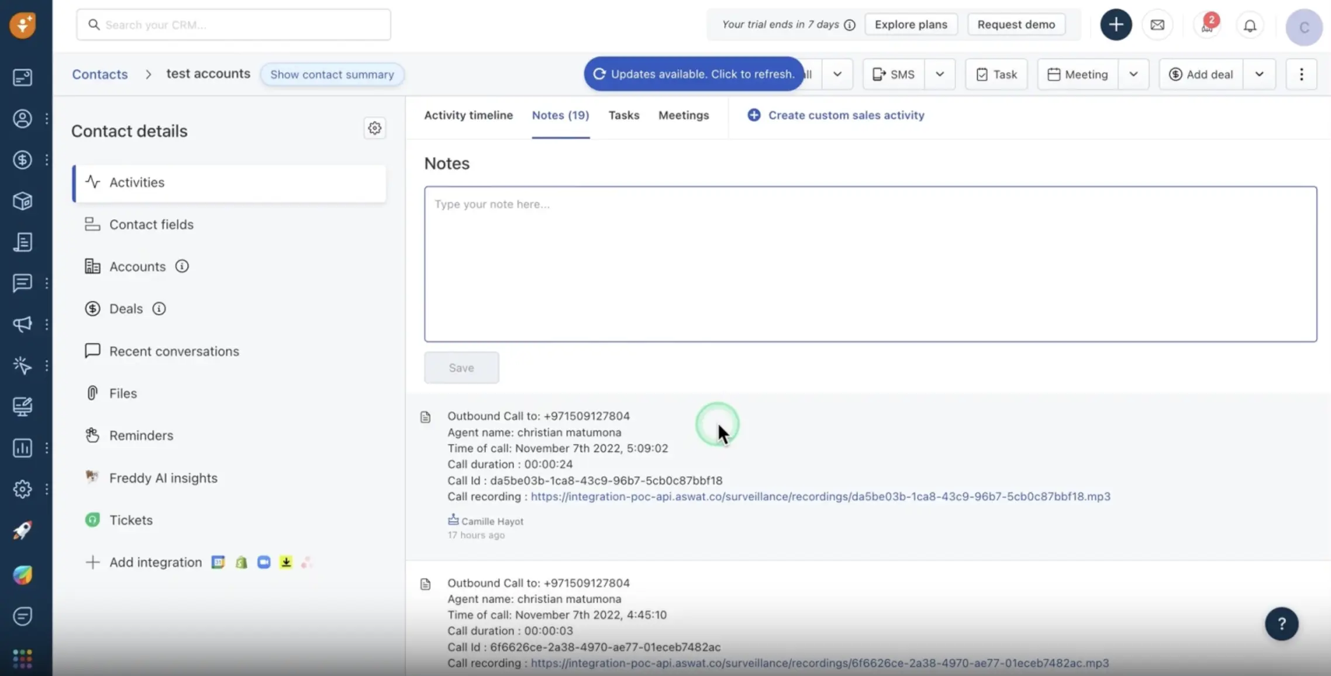This screenshot has width=1331, height=676.
Task: Expand the SMS dropdown arrow
Action: click(x=942, y=75)
